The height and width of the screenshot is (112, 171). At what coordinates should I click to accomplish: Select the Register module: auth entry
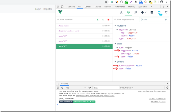(x=84, y=31)
